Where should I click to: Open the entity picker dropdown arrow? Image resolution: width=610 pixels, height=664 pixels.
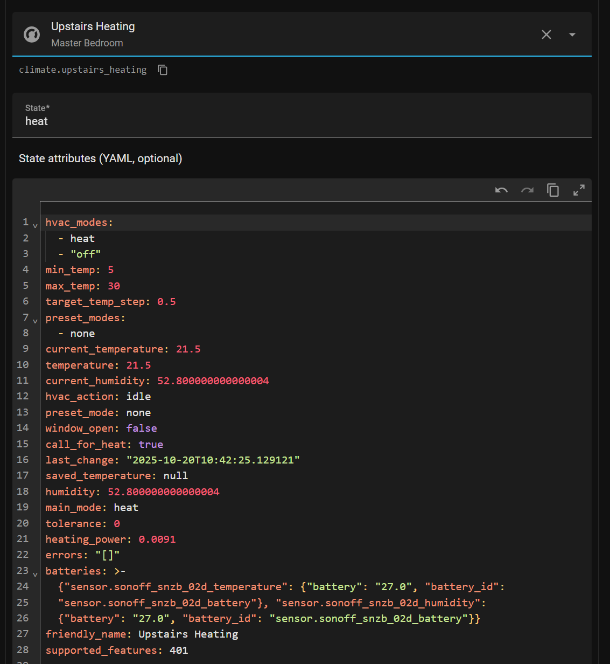pos(572,34)
